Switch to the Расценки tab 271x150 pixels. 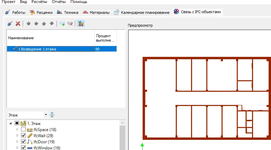(x=41, y=12)
